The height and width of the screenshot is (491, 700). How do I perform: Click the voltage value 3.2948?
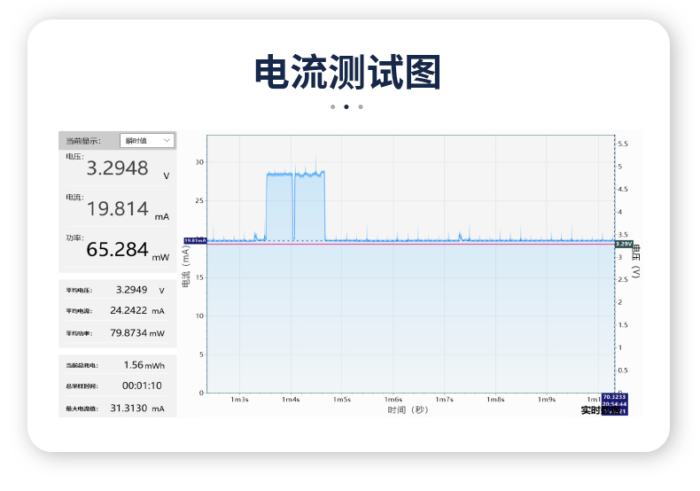117,168
